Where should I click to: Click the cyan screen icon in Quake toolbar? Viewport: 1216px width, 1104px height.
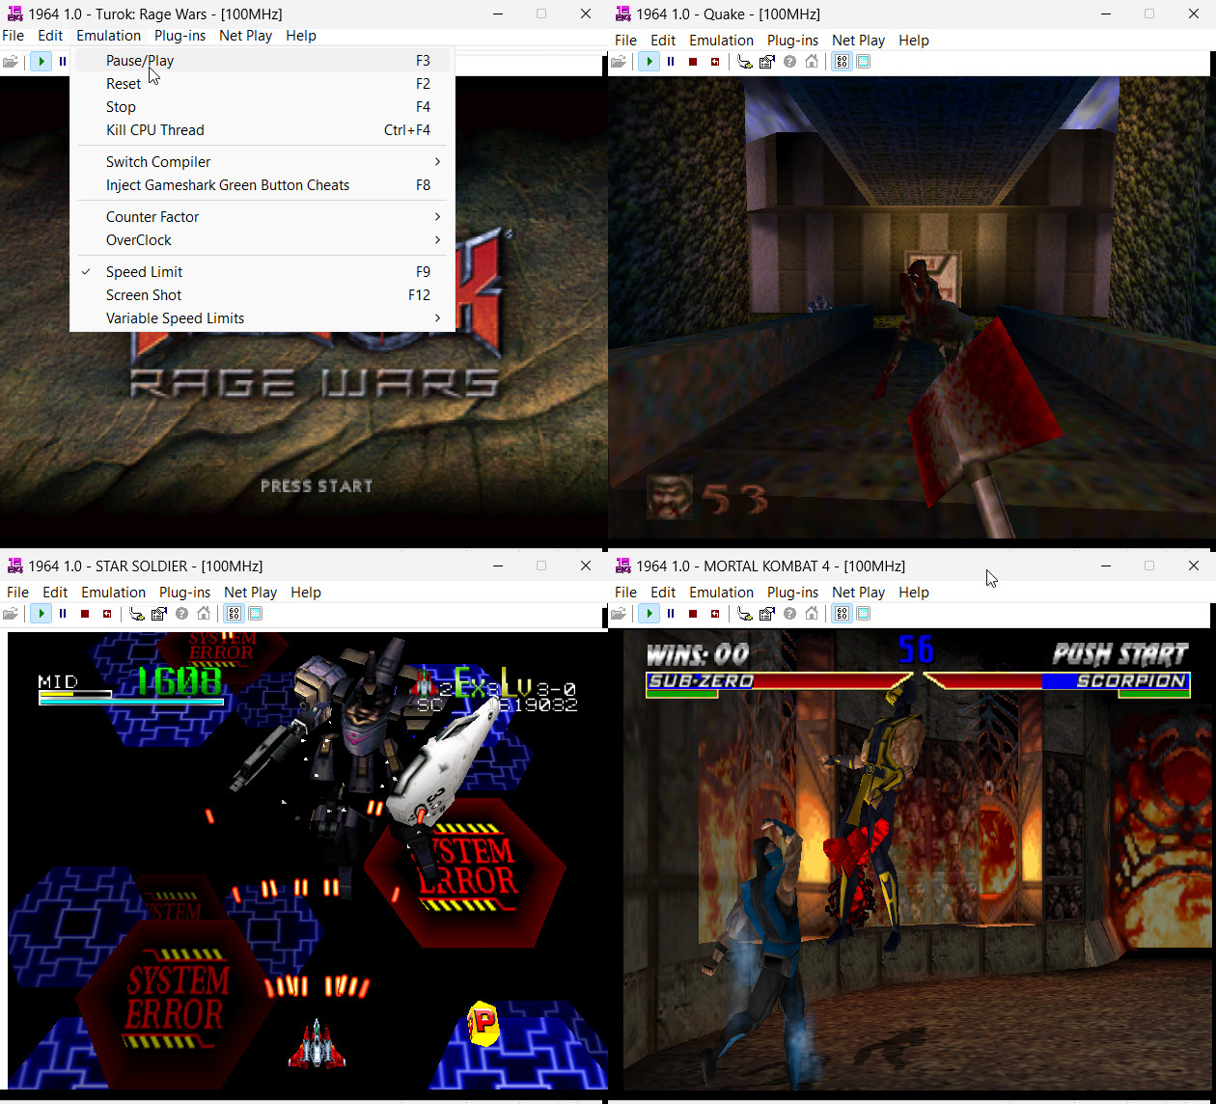pyautogui.click(x=864, y=62)
